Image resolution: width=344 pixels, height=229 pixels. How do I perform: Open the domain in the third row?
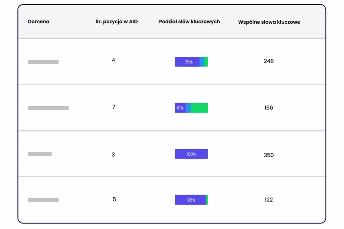coord(40,154)
